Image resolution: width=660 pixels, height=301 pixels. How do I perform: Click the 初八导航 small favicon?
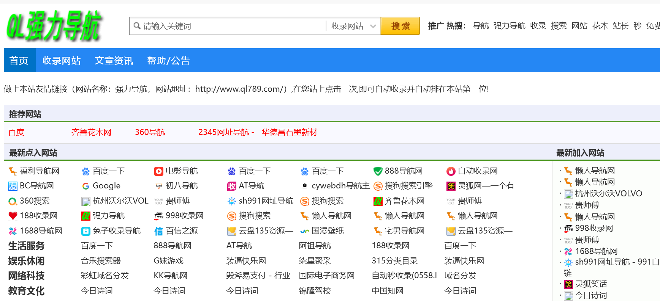coord(158,186)
